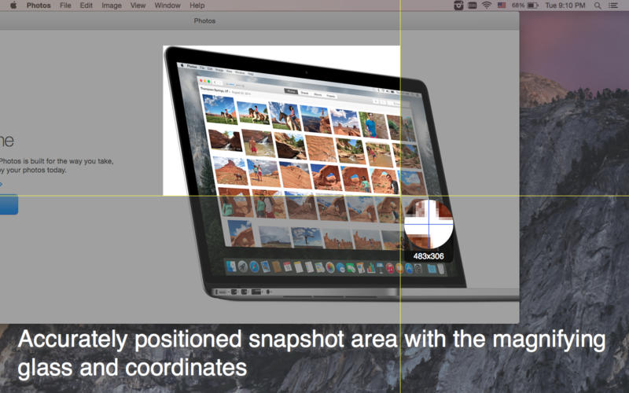Click the MacBook promotional image
This screenshot has width=629, height=393.
[341, 172]
